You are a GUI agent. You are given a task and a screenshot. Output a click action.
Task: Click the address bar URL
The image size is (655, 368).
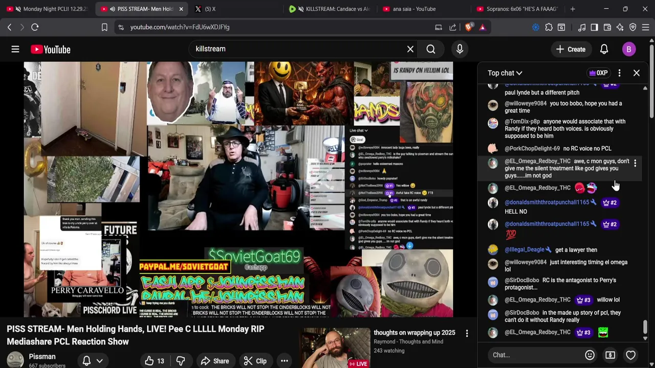(x=180, y=27)
